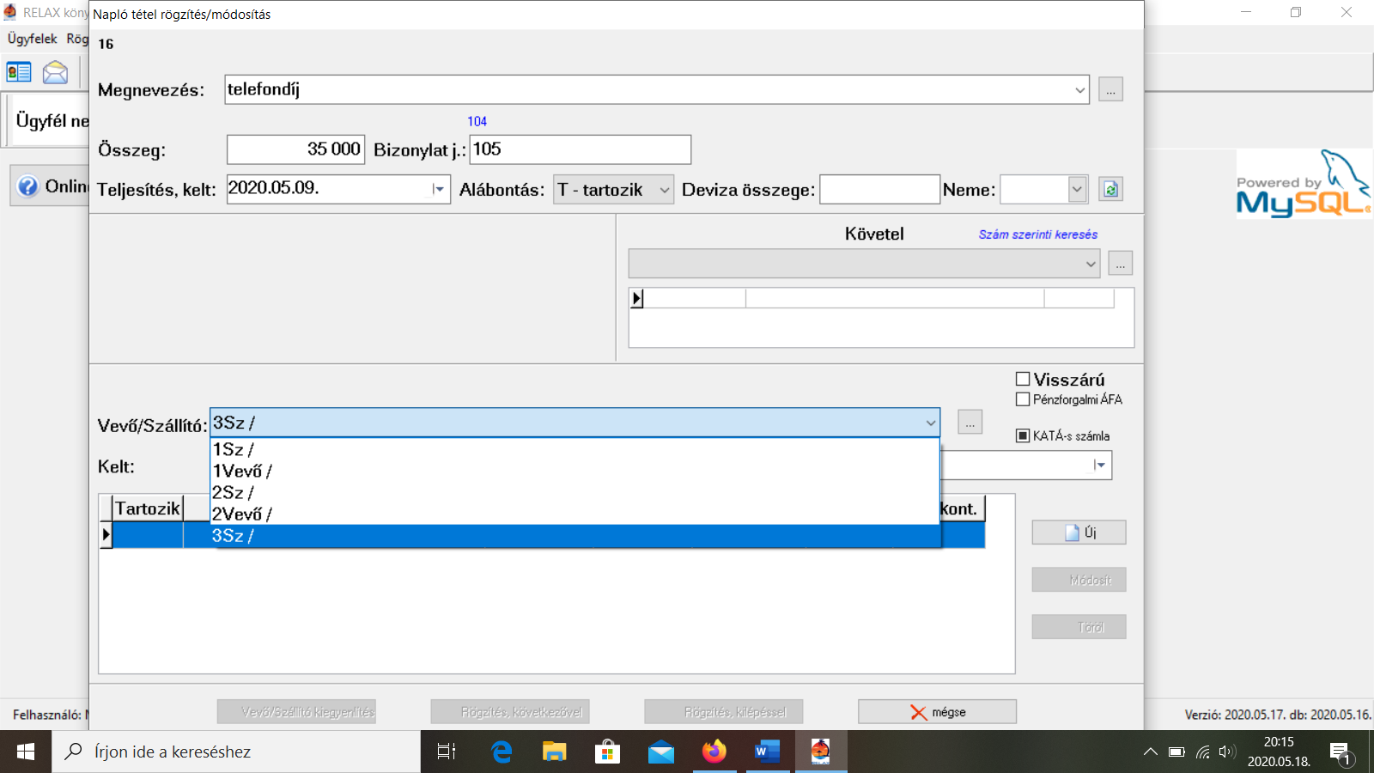
Task: Click taskbar search box Írjon ide a kereséshez
Action: coord(236,752)
